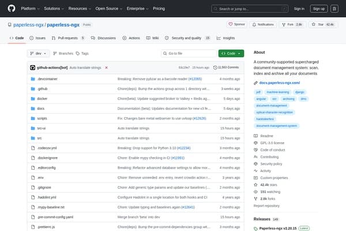Open the .hadolint.yml file

click(47, 198)
